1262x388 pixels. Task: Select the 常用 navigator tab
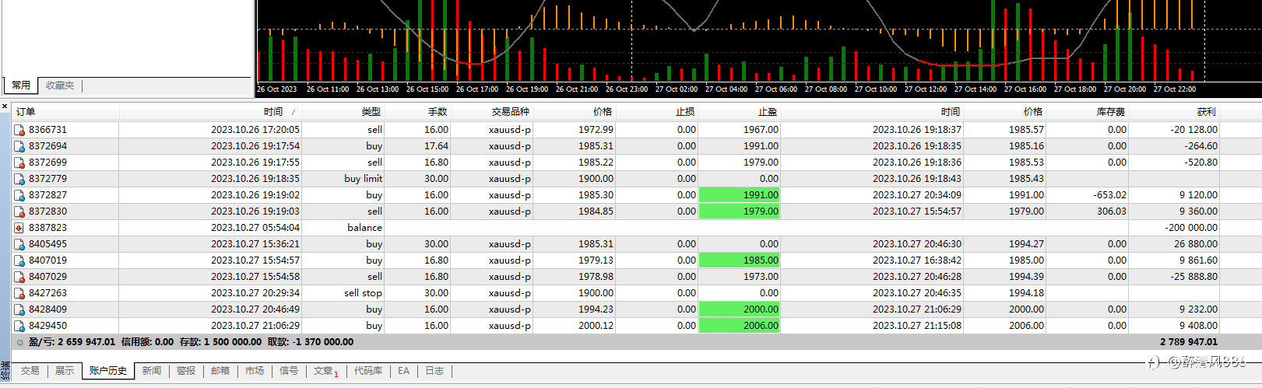[x=21, y=86]
